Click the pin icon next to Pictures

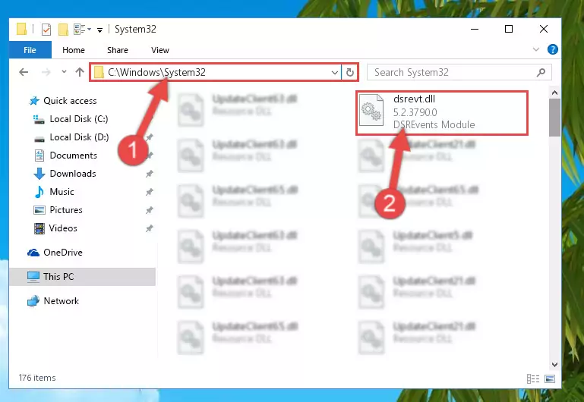coord(150,210)
